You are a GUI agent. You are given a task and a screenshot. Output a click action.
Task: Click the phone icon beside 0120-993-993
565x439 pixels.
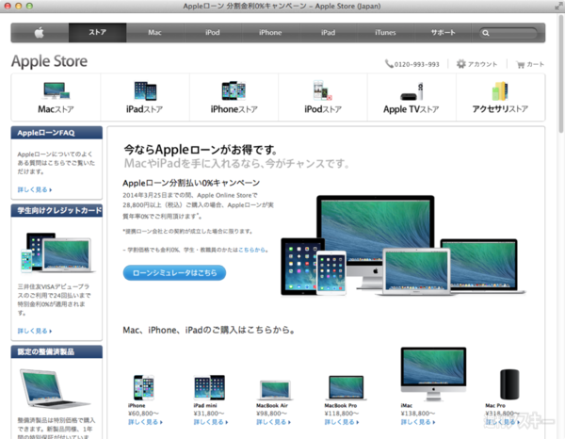click(389, 64)
